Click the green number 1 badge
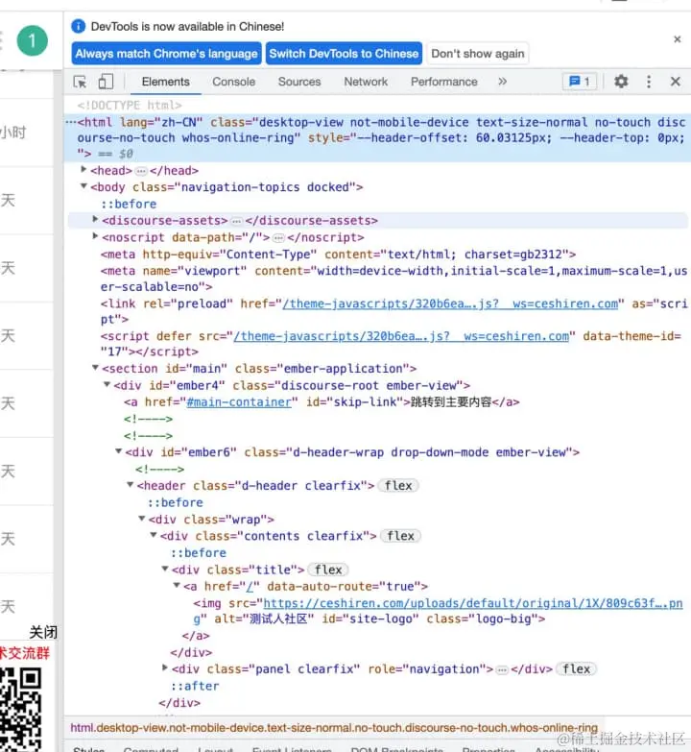 click(x=32, y=40)
